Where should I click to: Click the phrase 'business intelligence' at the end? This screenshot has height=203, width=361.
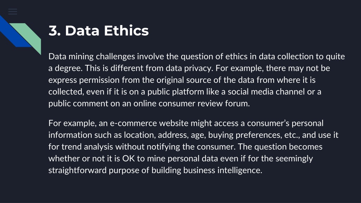pos(223,170)
